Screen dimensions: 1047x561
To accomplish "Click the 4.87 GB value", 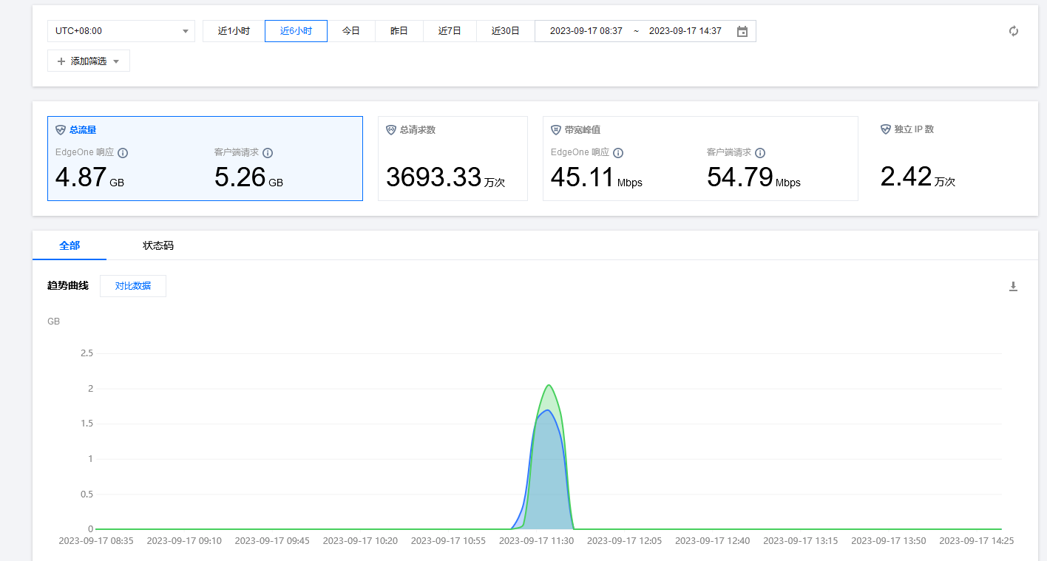I will (89, 177).
